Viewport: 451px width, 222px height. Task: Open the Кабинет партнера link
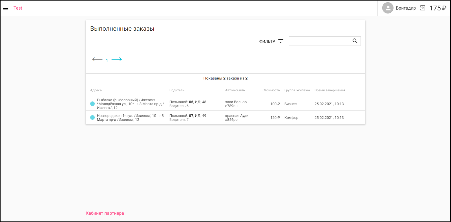(x=105, y=213)
